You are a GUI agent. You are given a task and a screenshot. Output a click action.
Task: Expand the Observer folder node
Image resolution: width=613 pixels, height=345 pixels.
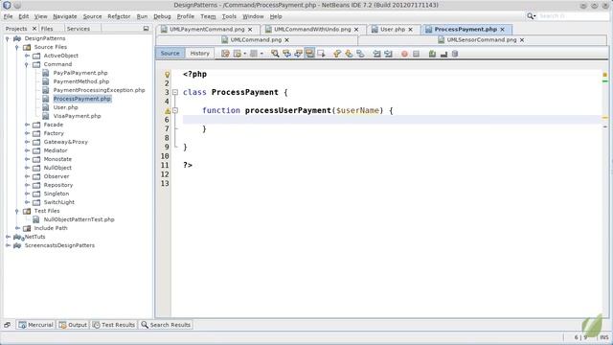[x=27, y=176]
